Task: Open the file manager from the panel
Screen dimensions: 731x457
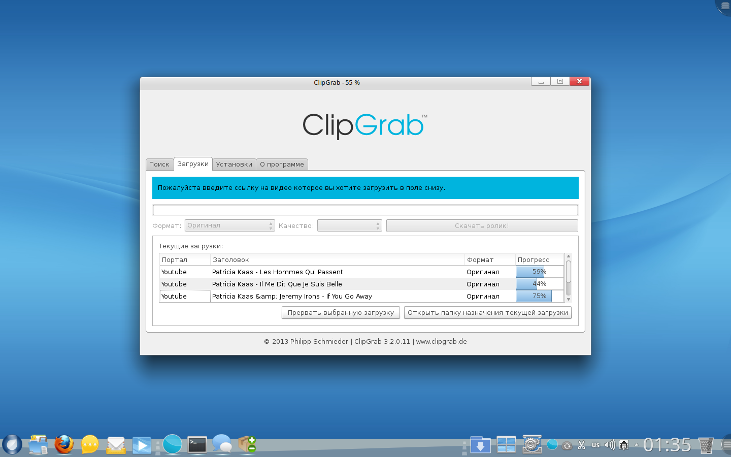Action: (x=38, y=445)
